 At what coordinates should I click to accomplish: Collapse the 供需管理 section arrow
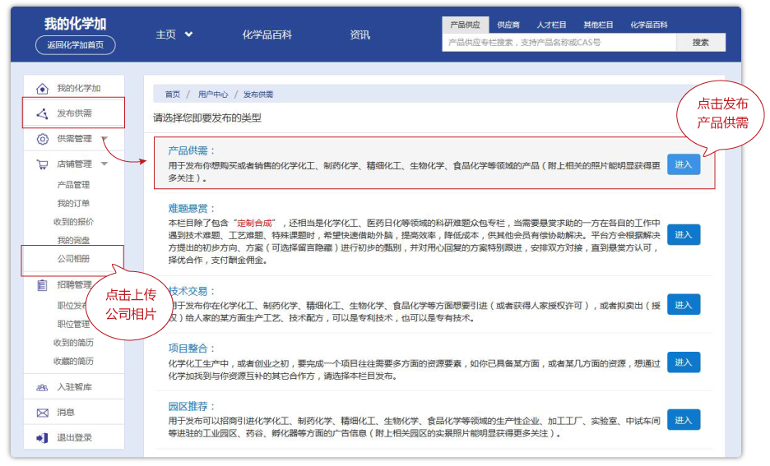[104, 139]
